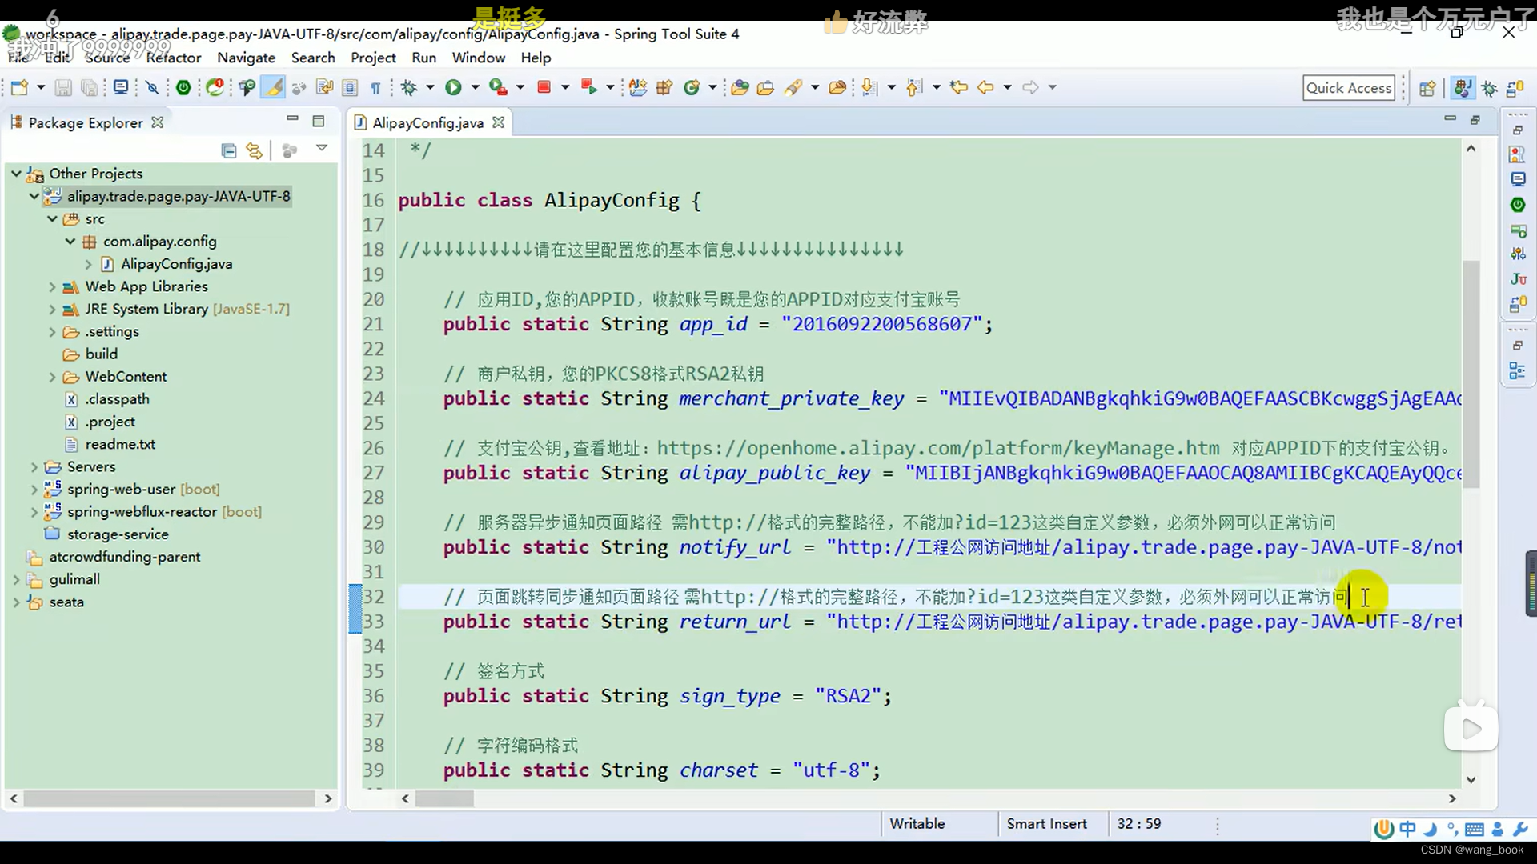Maximize the Package Explorer view
The width and height of the screenshot is (1537, 864).
(319, 121)
